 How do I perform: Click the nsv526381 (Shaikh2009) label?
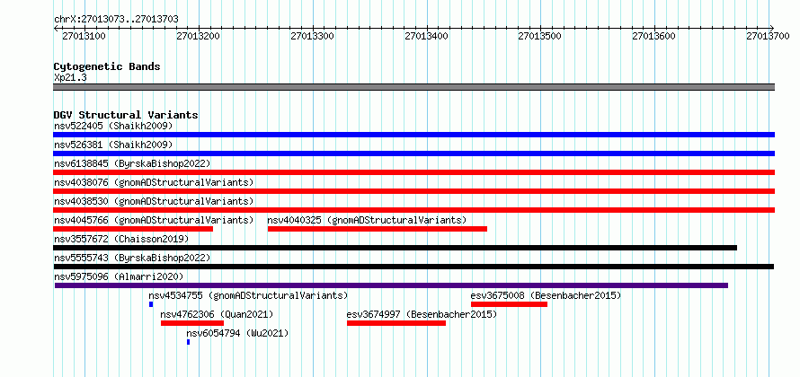[113, 145]
